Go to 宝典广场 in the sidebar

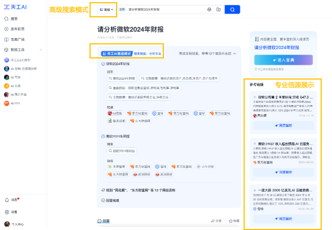pos(17,39)
